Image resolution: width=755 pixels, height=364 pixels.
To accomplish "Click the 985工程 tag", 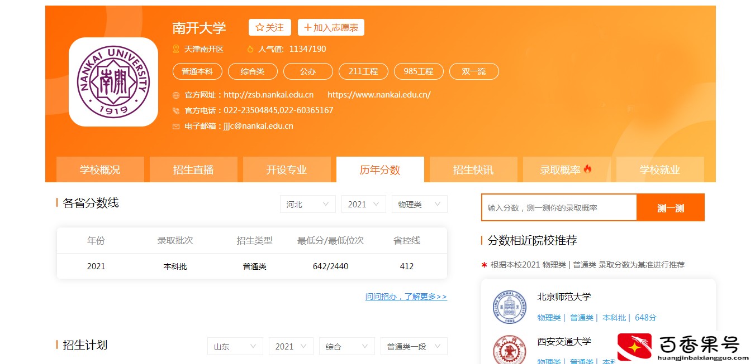I will (419, 71).
